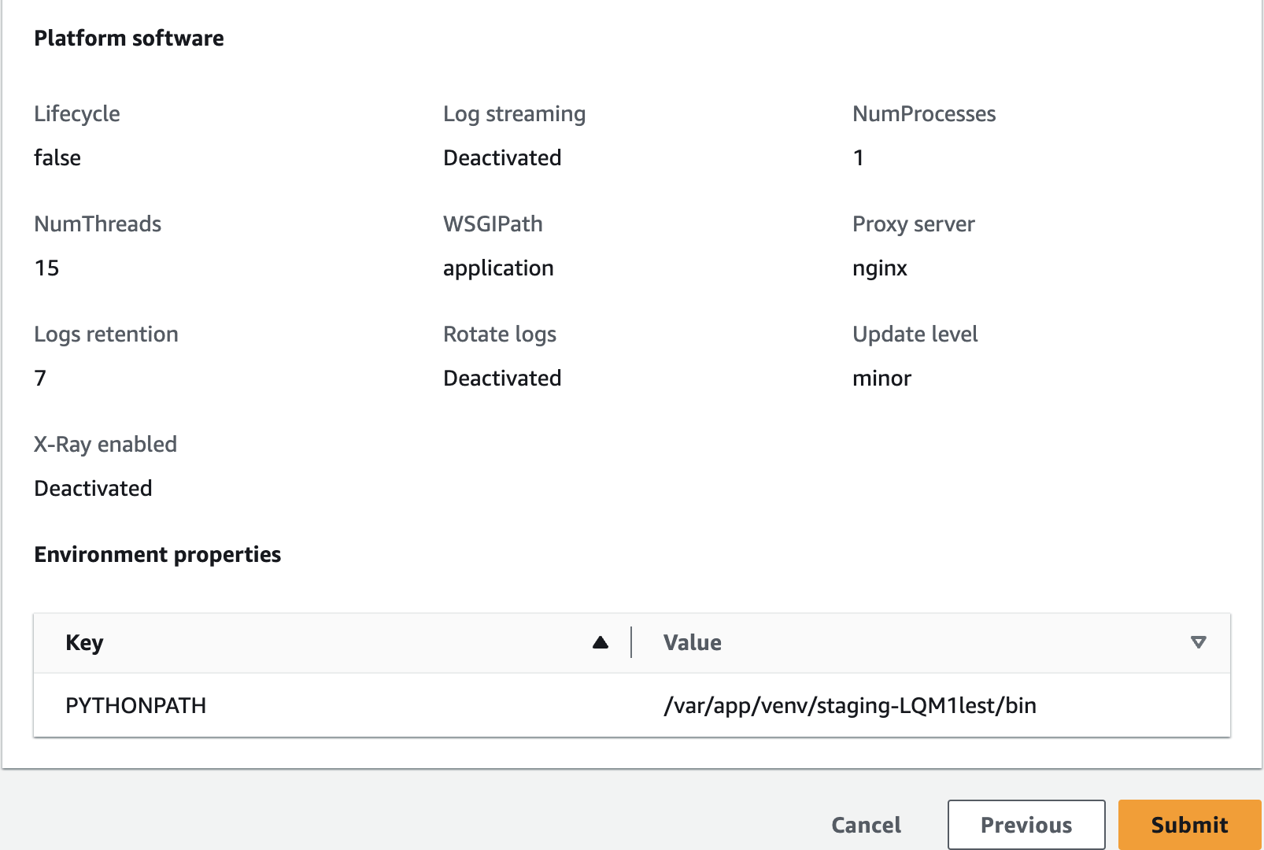
Task: Click the Environment properties heading
Action: click(157, 554)
